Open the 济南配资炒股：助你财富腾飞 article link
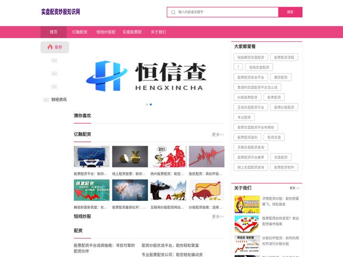The image size is (343, 257). 281,201
